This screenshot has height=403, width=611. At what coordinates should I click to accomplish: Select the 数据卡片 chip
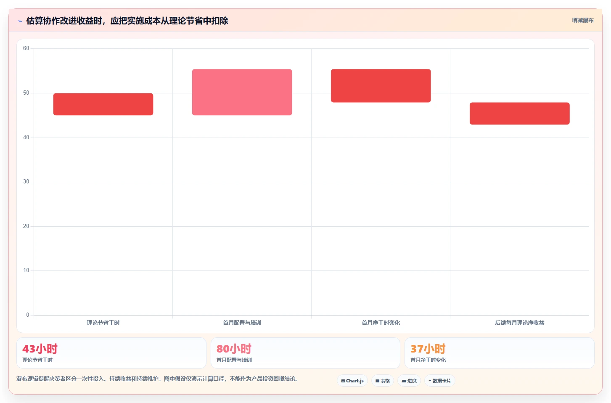point(440,381)
